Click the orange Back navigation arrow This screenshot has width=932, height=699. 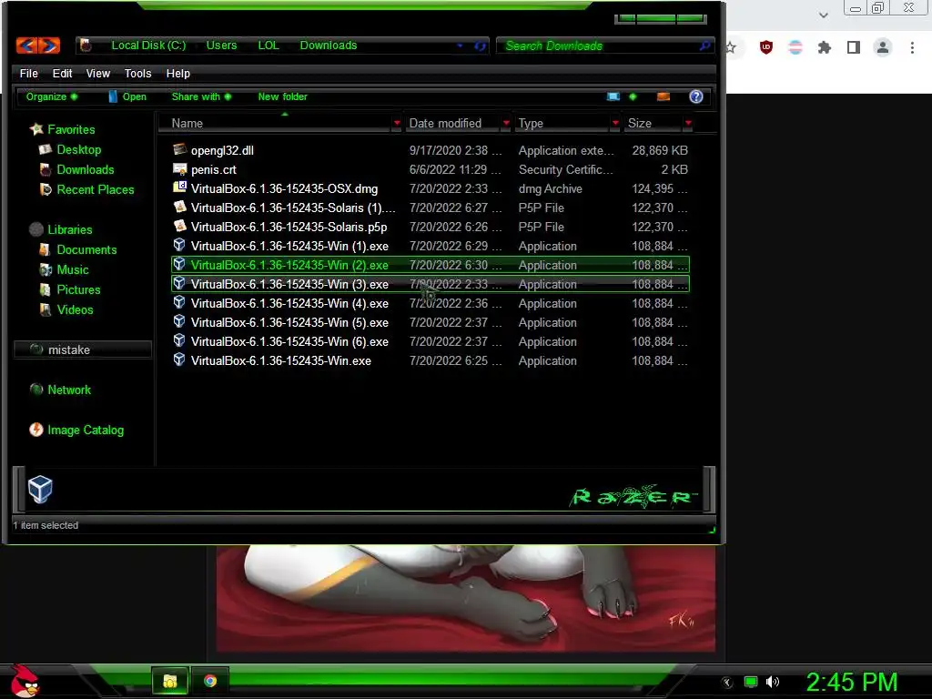click(x=26, y=46)
